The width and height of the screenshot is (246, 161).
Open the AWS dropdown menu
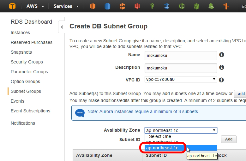pyautogui.click(x=35, y=6)
